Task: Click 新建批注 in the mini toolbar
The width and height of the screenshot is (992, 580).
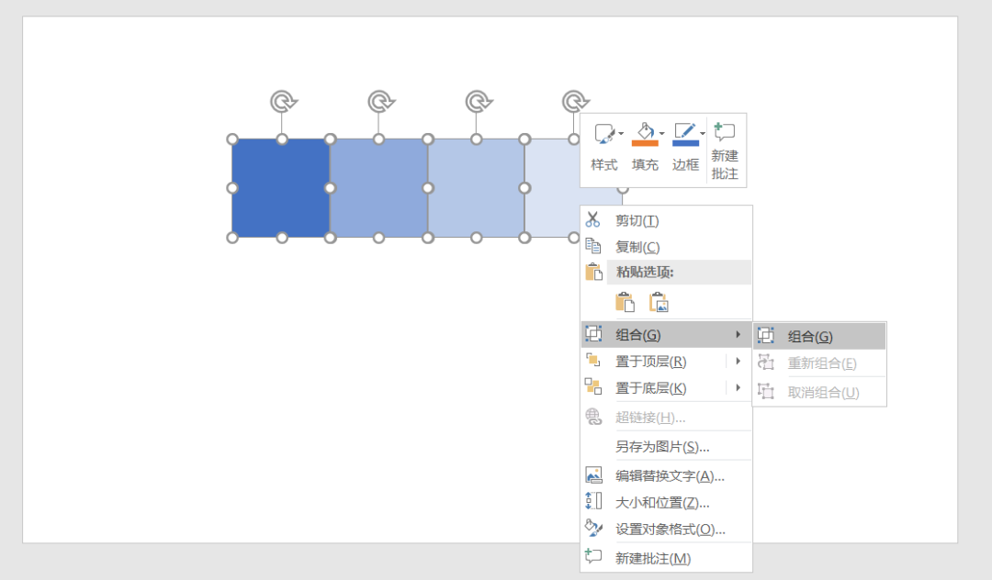Action: click(x=725, y=151)
